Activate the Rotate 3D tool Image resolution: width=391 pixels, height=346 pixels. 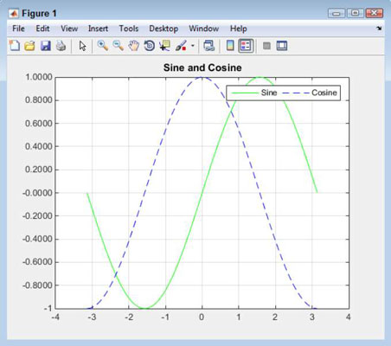(150, 46)
